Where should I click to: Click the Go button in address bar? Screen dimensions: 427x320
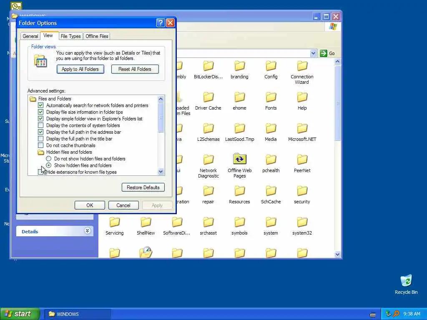pyautogui.click(x=328, y=53)
